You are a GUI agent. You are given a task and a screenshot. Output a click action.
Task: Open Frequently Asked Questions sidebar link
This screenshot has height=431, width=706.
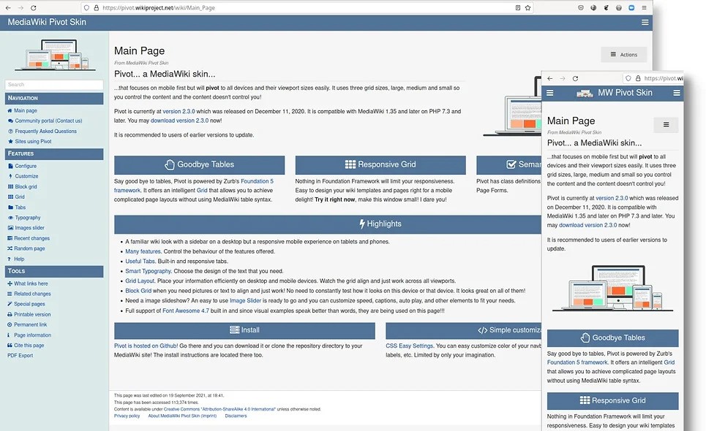pyautogui.click(x=45, y=131)
